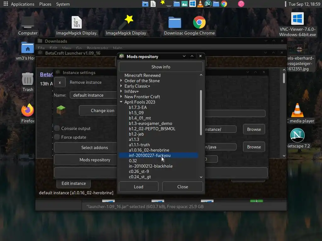Click the Show info button
Viewport: 322px width, 241px height.
click(x=161, y=67)
